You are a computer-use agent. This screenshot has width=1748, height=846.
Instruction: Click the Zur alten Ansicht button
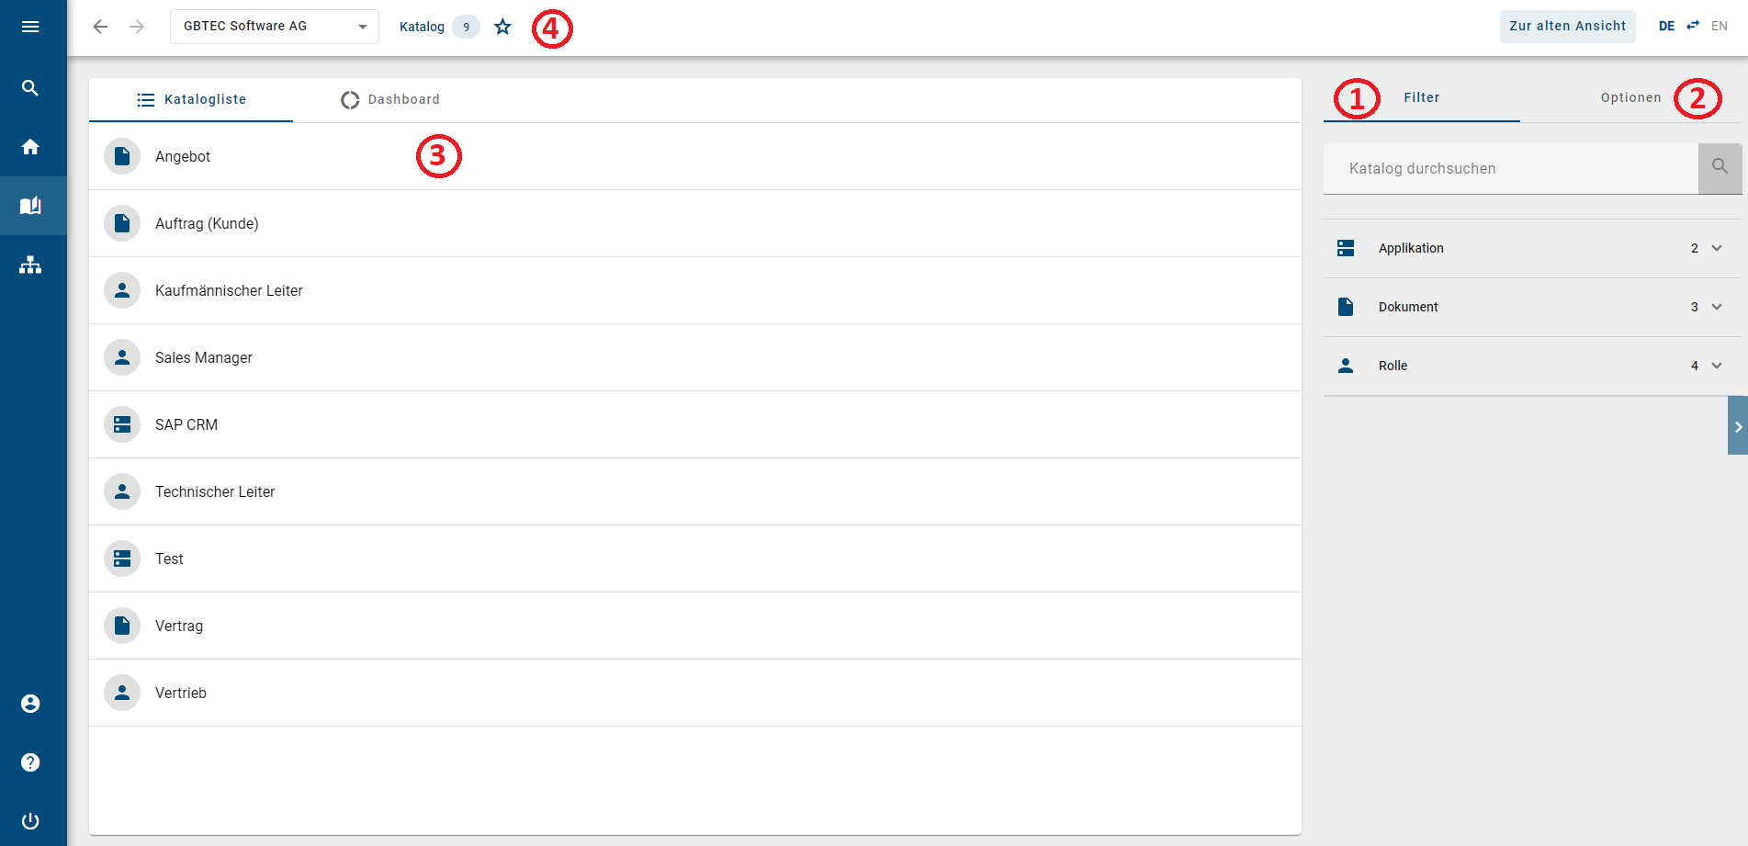1567,26
